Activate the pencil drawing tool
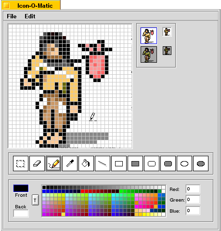Viewport: 221px width, 231px height. pyautogui.click(x=53, y=163)
